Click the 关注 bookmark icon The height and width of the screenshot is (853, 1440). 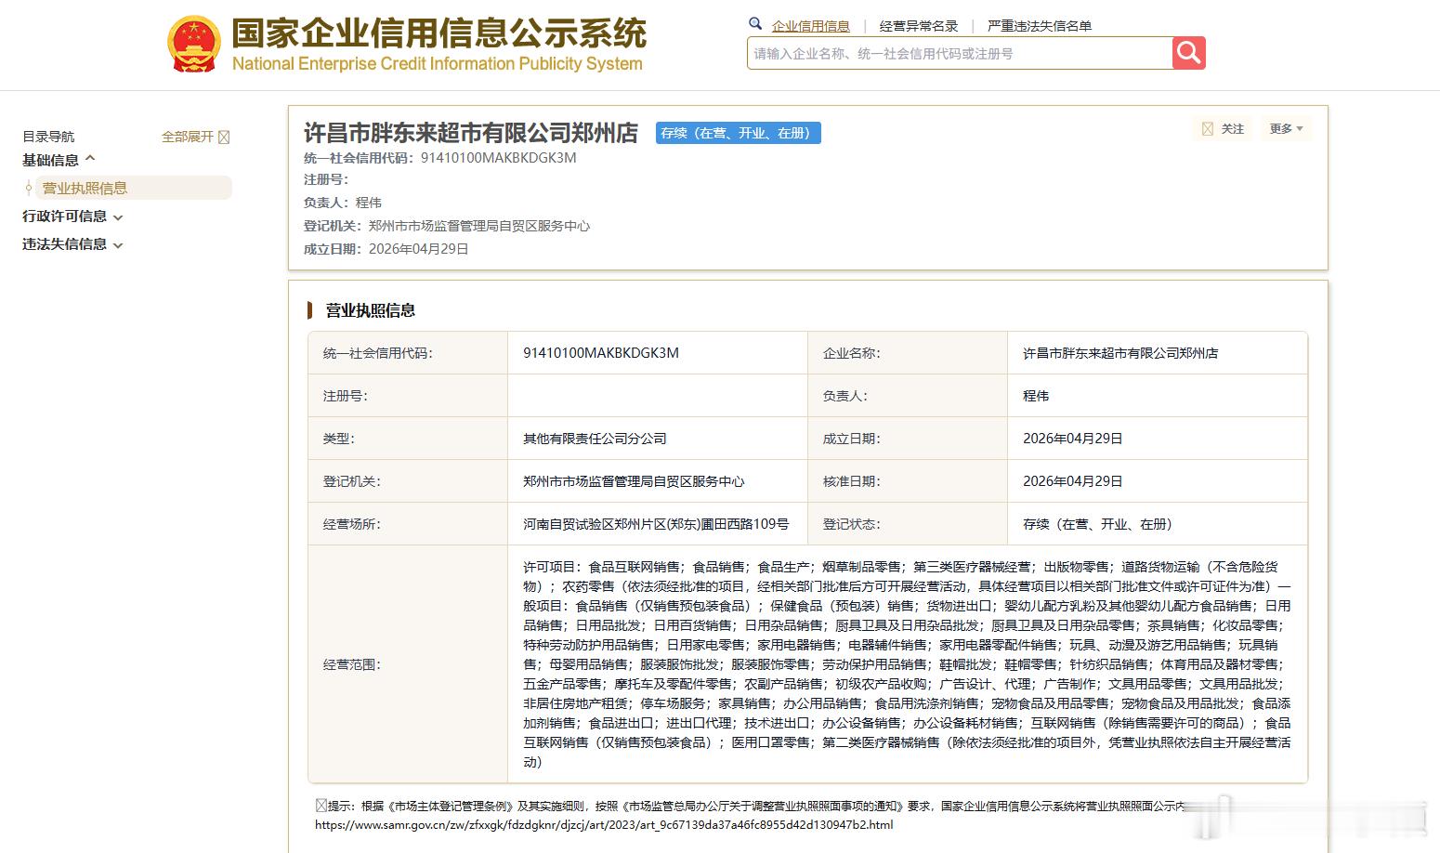coord(1207,129)
